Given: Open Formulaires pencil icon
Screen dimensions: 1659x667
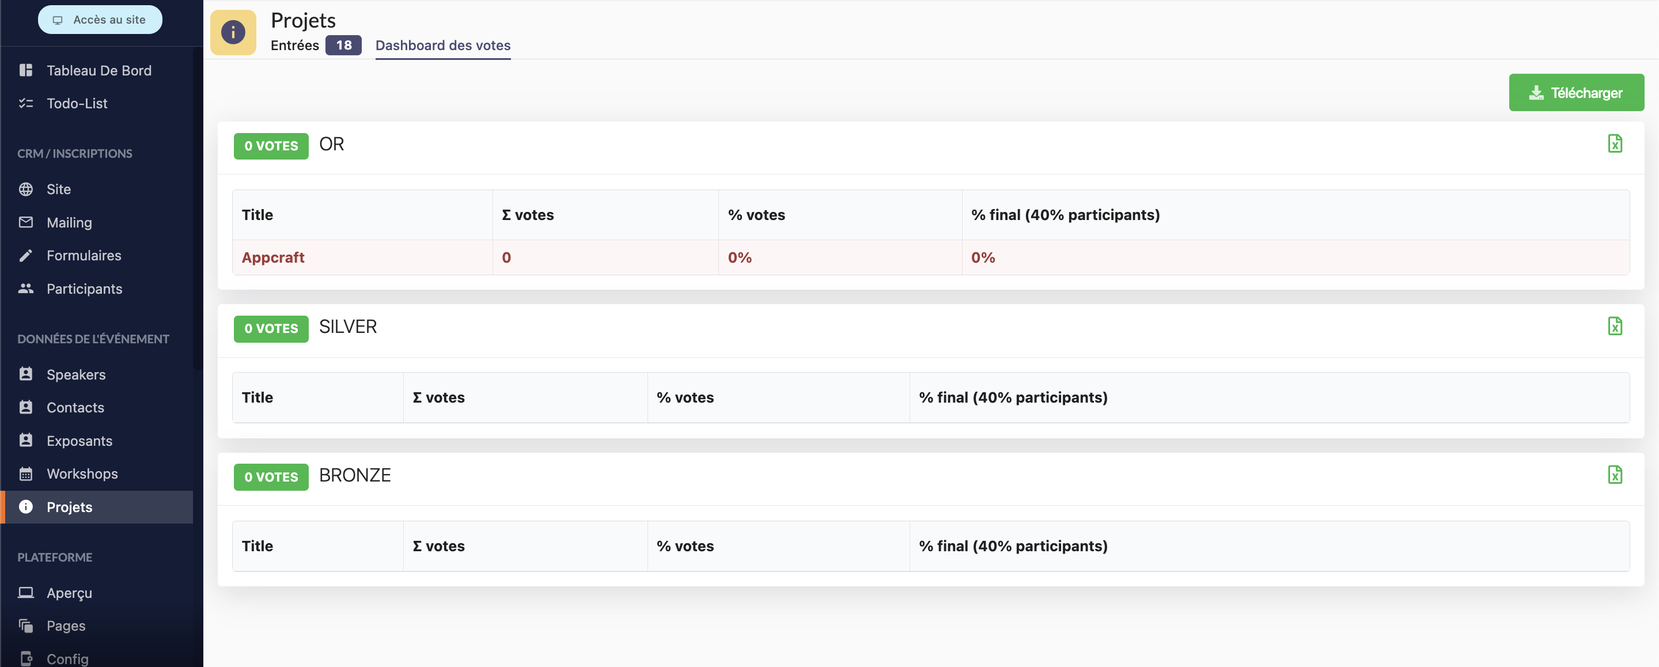Looking at the screenshot, I should 26,256.
